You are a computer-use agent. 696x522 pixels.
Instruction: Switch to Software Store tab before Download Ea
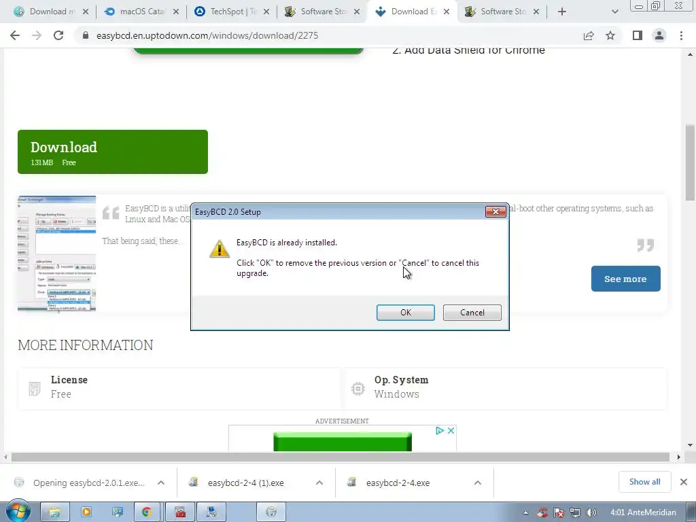(322, 12)
